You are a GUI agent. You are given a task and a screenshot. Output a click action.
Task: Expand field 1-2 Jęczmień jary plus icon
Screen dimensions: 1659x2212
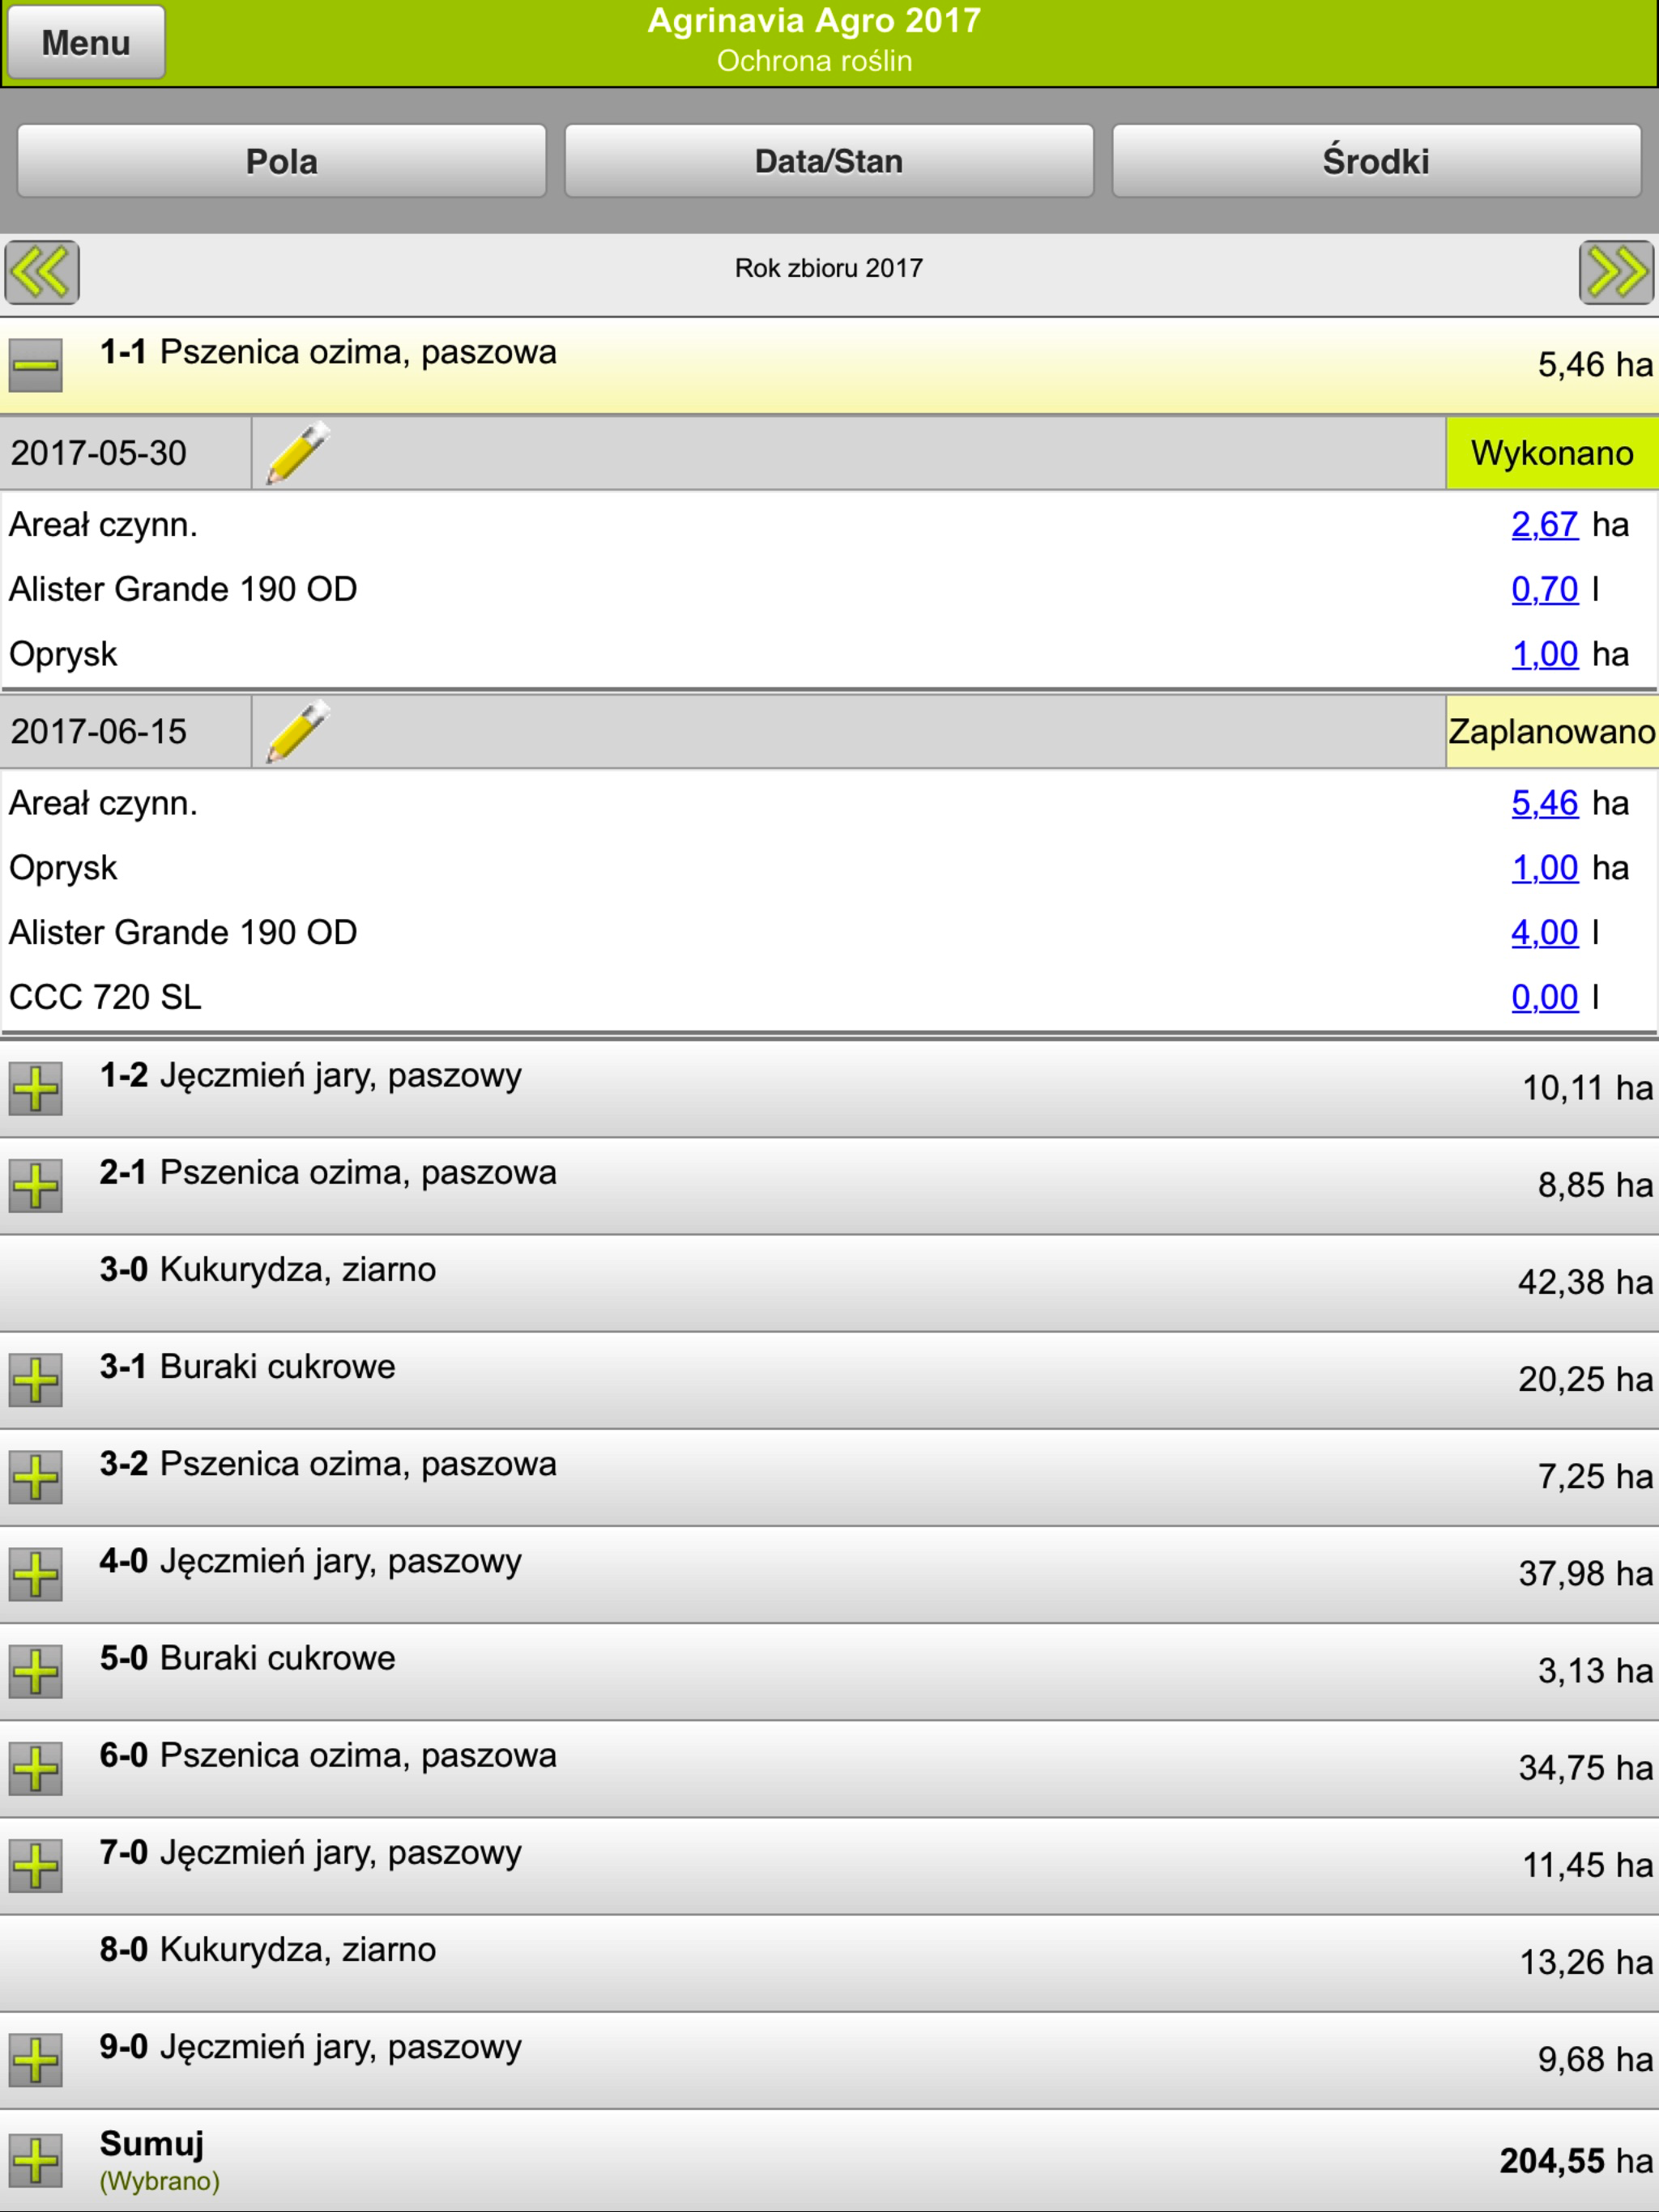click(x=36, y=1089)
